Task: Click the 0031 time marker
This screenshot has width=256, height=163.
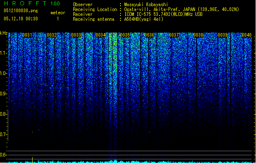Action: tap(27, 35)
